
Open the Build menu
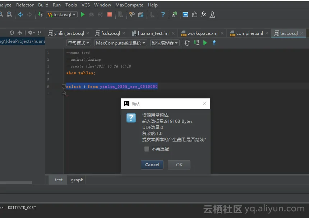pos(43,5)
